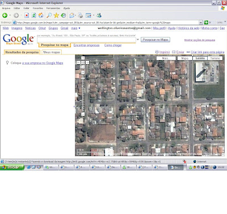227x214 pixels.
Task: Click the green Go arrow button
Action: 206,23
